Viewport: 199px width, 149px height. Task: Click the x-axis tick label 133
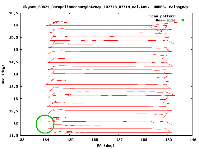tap(21, 140)
